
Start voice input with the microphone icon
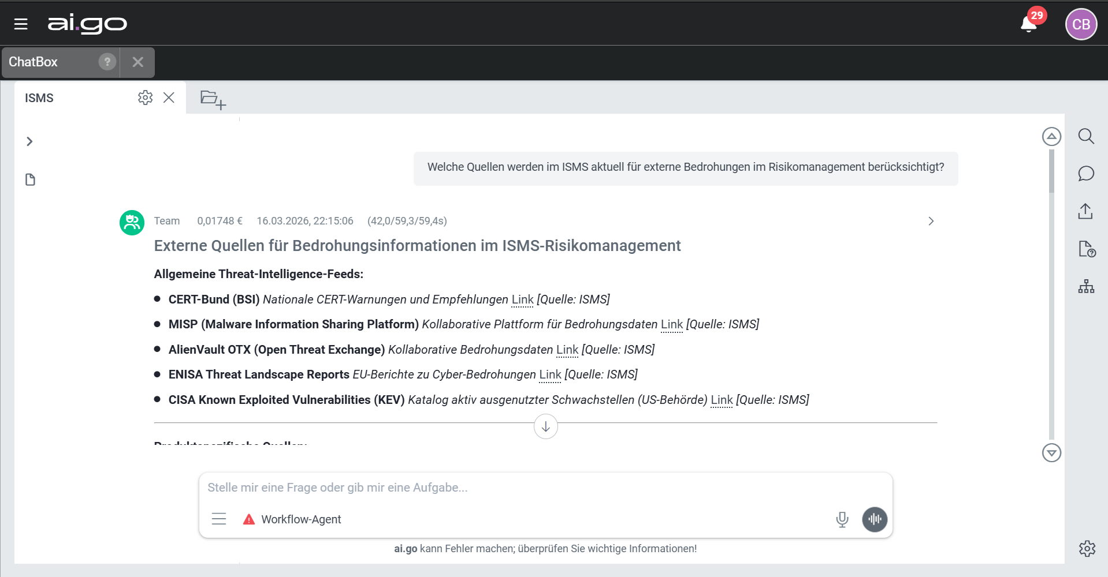[x=842, y=519]
